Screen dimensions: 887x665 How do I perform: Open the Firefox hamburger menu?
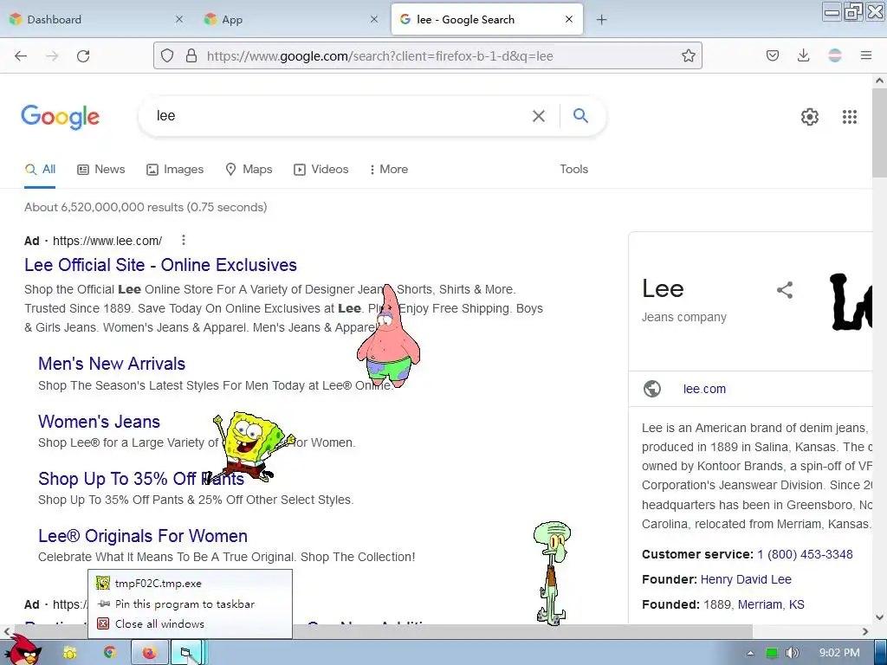coord(866,55)
